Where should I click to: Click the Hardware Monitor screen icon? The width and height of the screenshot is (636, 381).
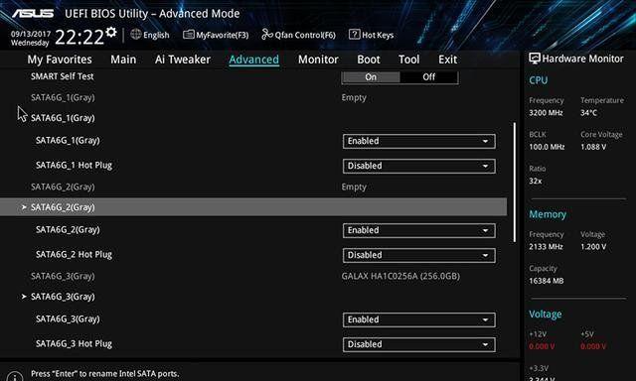click(x=535, y=59)
